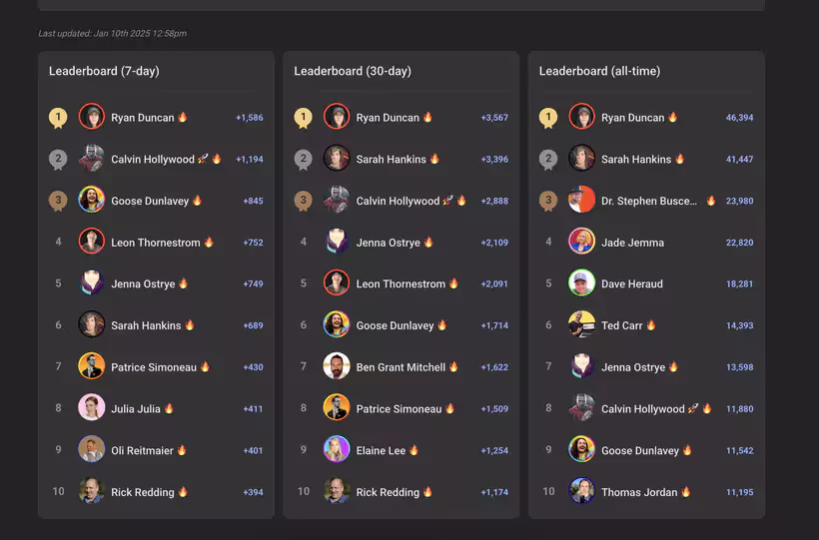Click Ryan Duncan's +1,586 point score
The height and width of the screenshot is (540, 819).
point(250,118)
